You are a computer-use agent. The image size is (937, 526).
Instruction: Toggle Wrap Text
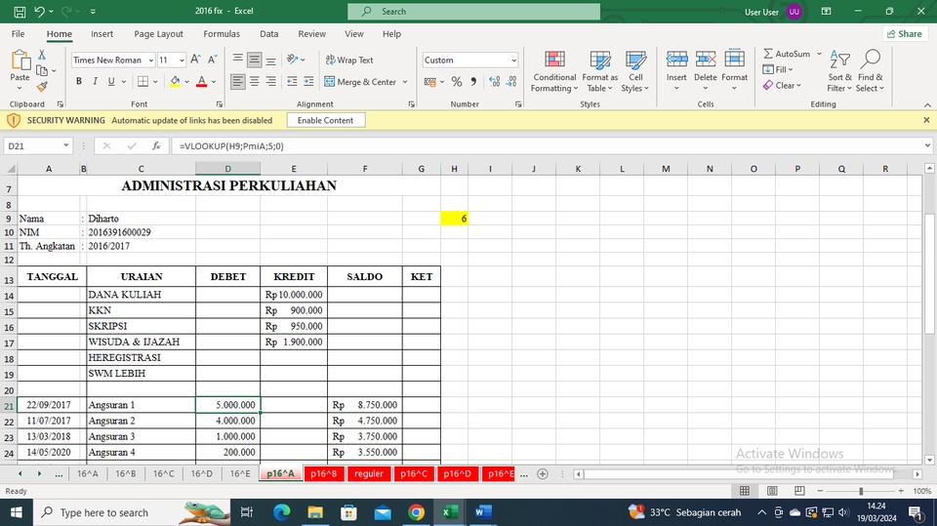pyautogui.click(x=349, y=60)
